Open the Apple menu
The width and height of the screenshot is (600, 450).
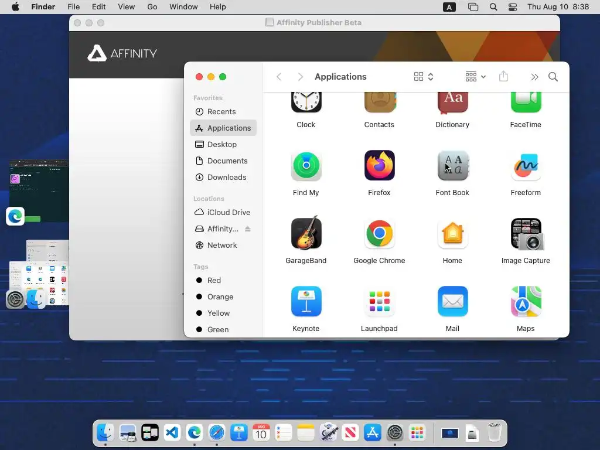tap(15, 7)
